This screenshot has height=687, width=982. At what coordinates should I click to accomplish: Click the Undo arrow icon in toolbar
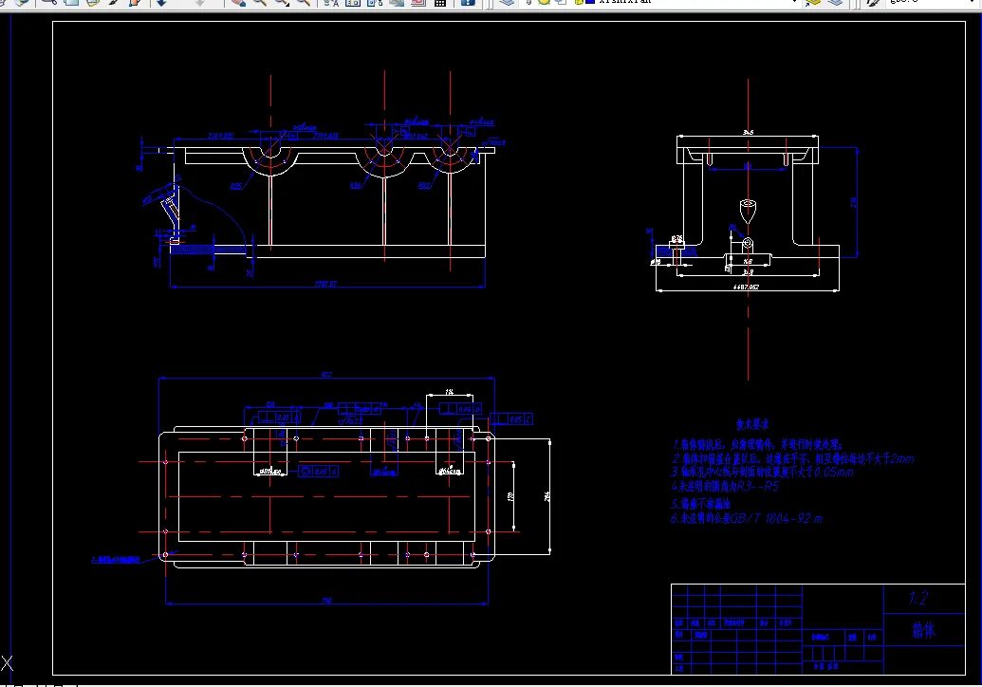[161, 2]
